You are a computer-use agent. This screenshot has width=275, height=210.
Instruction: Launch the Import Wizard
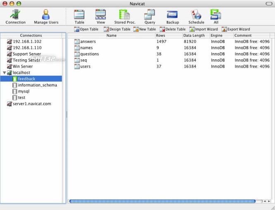203,29
